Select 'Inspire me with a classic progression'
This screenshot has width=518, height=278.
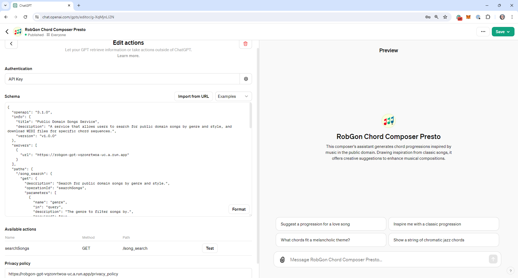click(444, 224)
